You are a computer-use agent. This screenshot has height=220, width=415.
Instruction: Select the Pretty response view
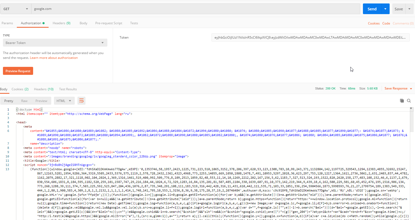click(9, 101)
